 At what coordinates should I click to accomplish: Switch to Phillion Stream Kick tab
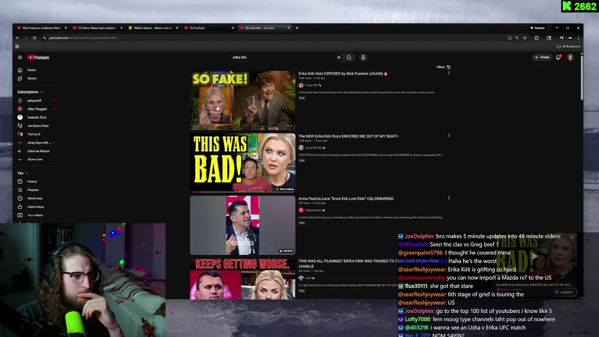click(152, 28)
